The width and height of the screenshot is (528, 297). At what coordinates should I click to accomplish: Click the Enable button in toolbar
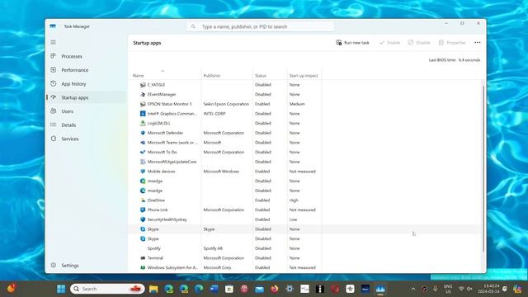coord(389,43)
